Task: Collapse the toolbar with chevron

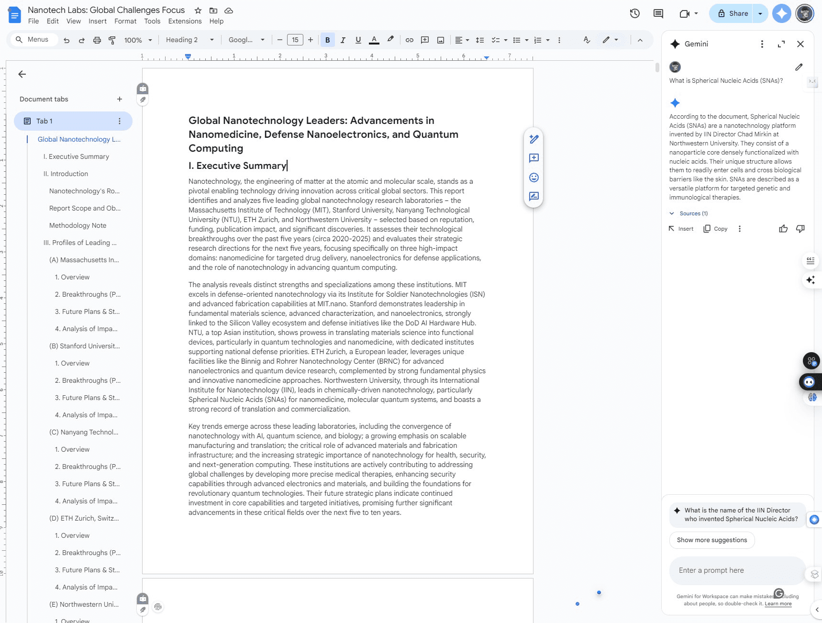Action: [640, 40]
